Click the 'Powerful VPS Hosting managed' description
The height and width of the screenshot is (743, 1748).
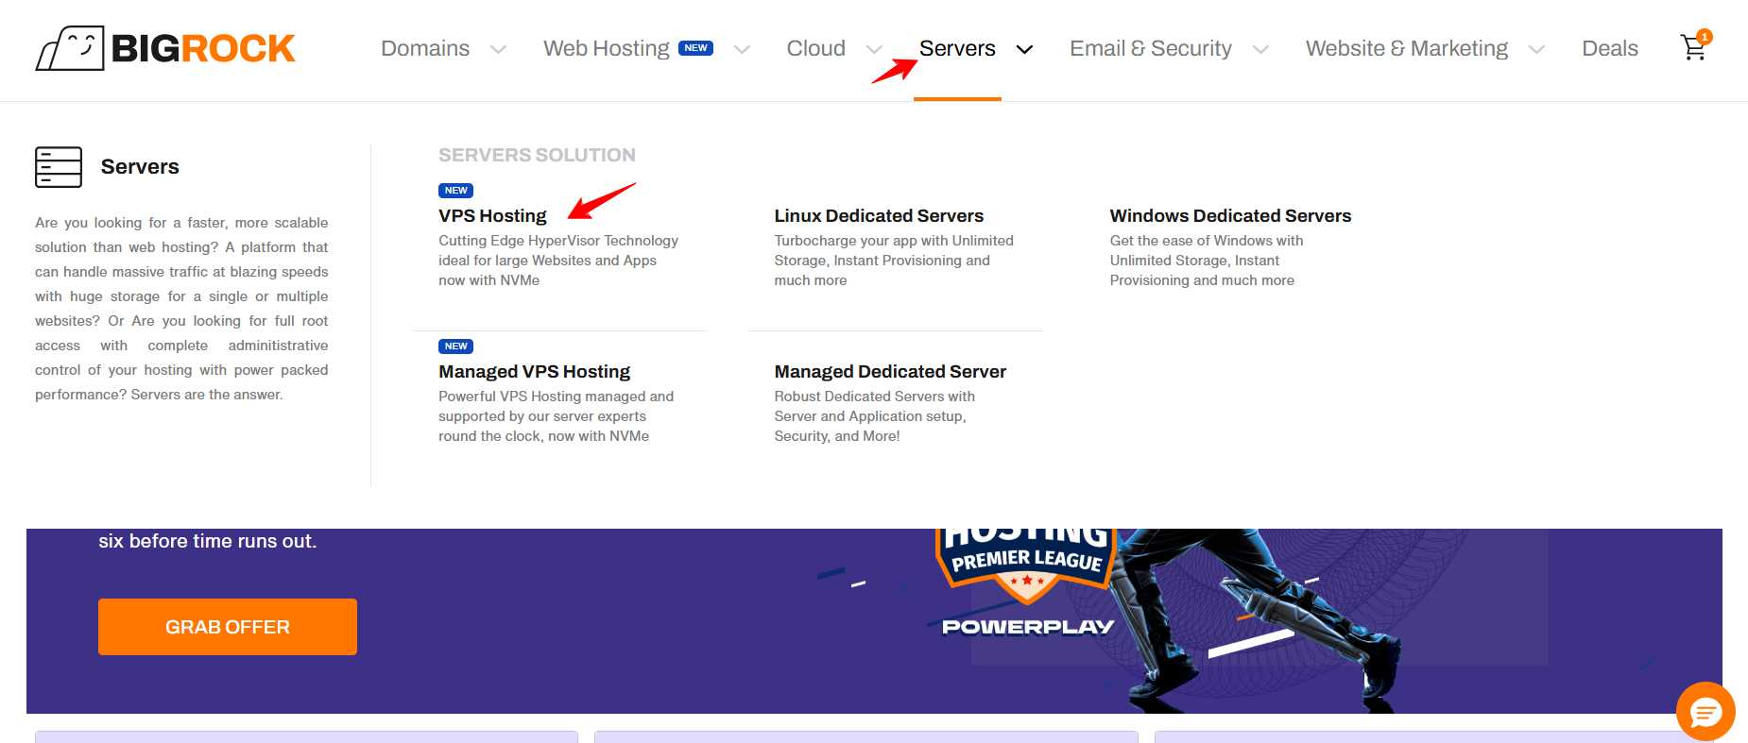[x=557, y=416]
